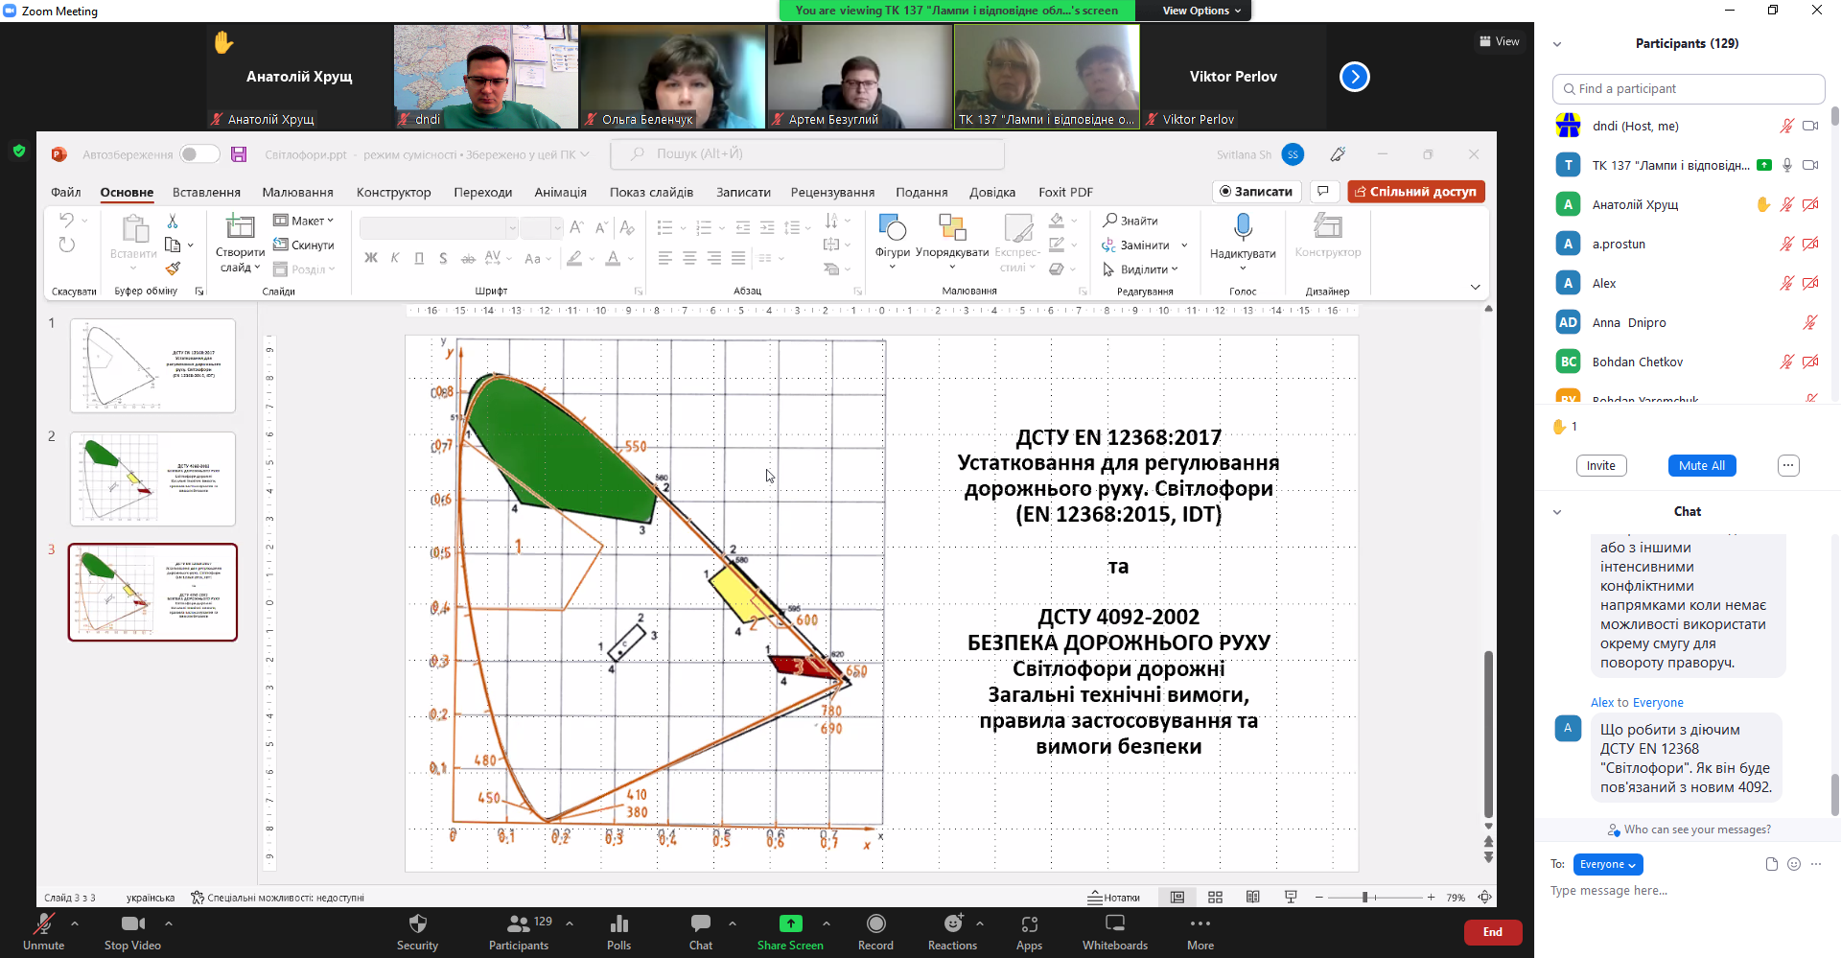
Task: Adjust the PowerPoint zoom slider
Action: [1365, 898]
